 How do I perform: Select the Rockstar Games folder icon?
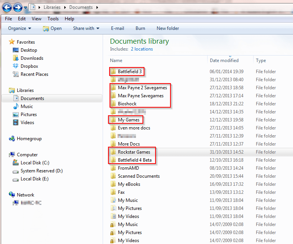point(113,152)
